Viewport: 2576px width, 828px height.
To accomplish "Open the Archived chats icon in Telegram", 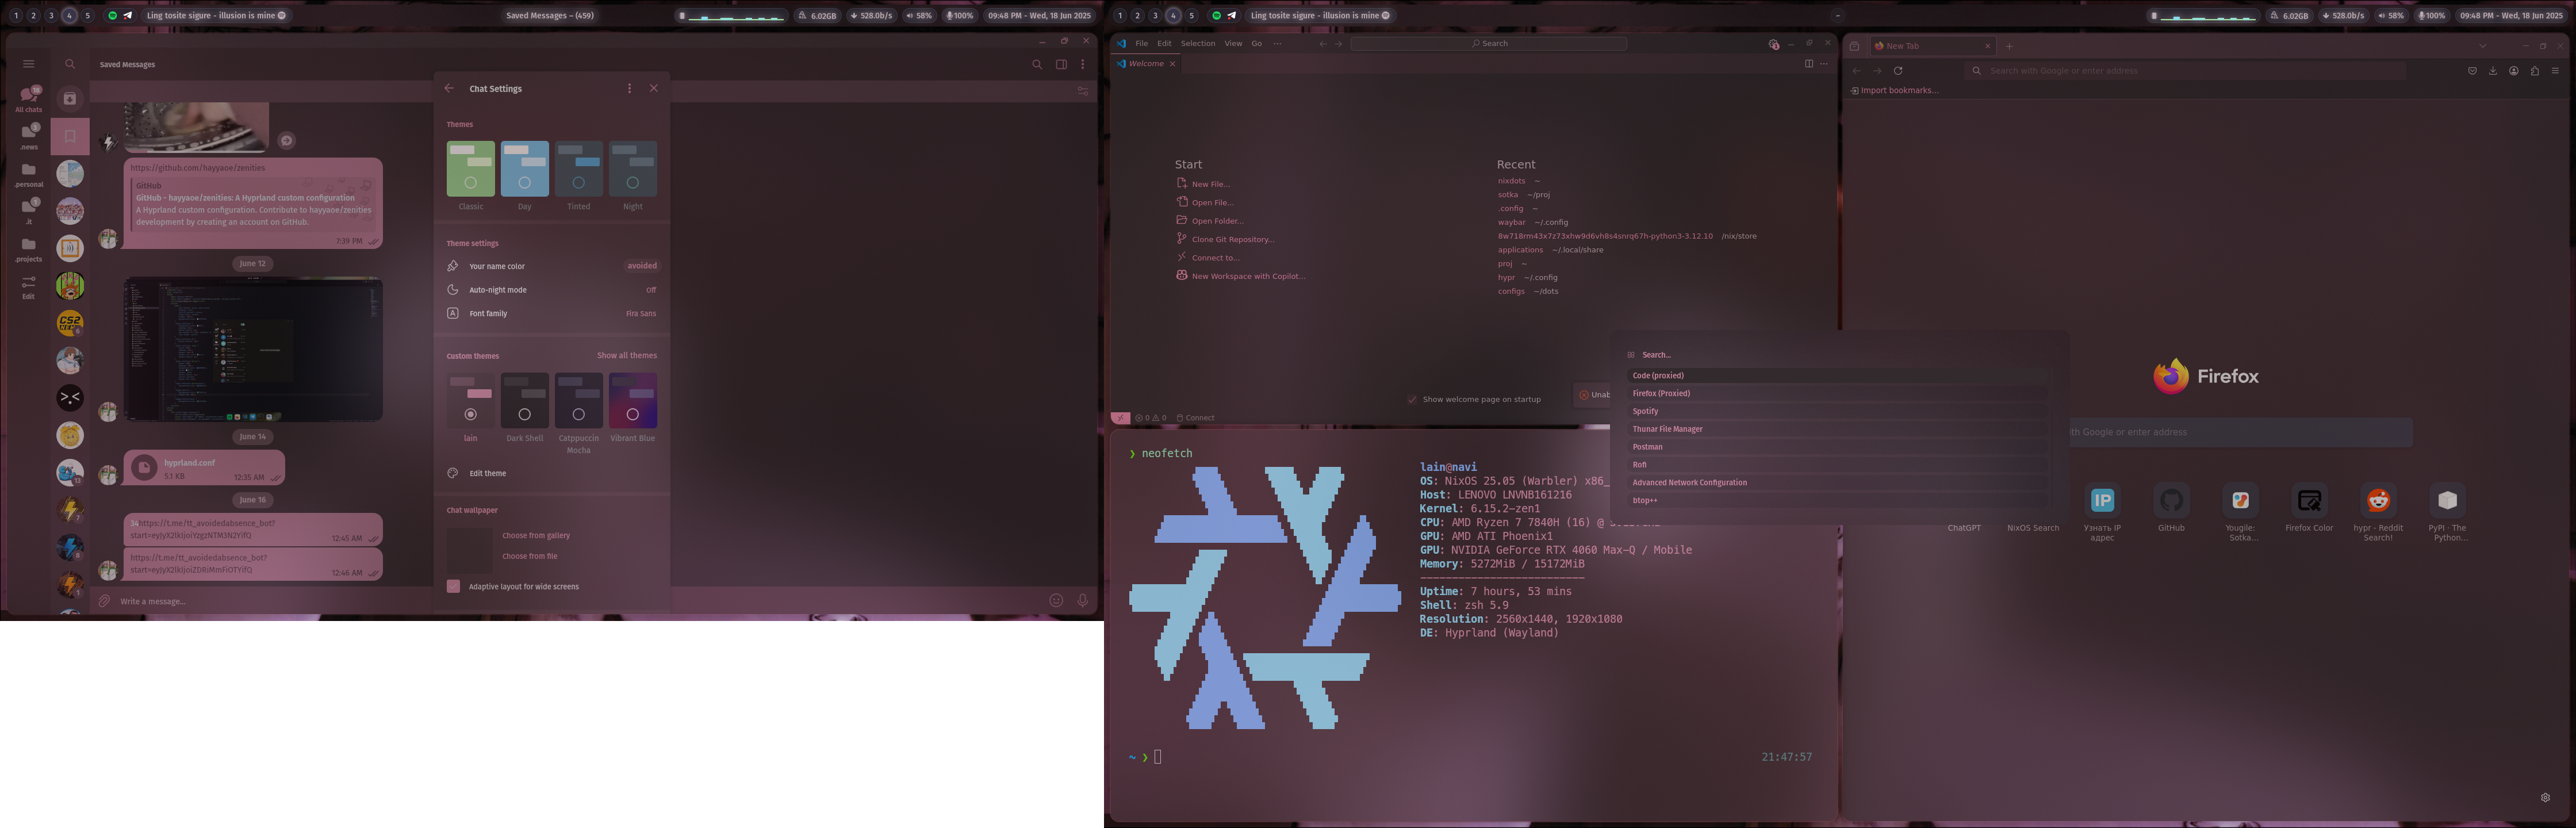I will [x=70, y=98].
